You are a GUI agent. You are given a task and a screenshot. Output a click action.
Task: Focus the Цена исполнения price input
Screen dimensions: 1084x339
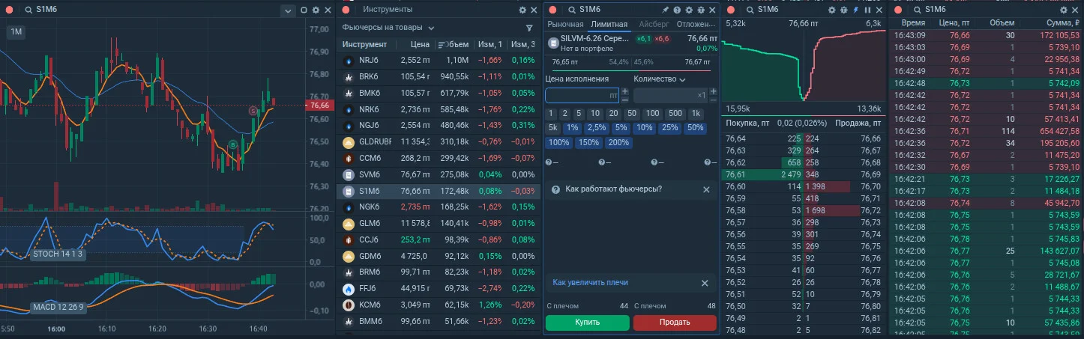tap(582, 96)
